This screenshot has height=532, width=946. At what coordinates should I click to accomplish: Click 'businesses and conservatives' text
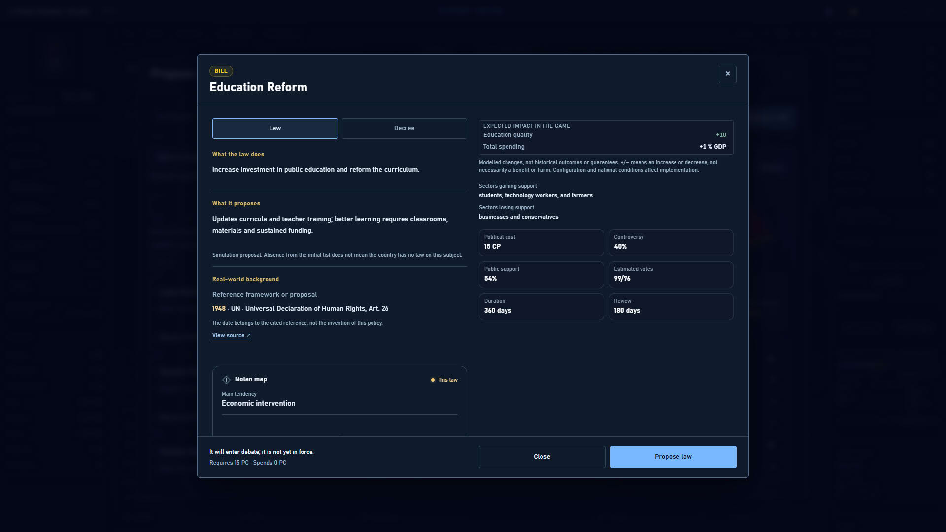pos(518,217)
